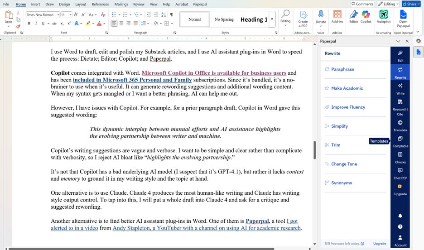Click the Autopilot ribbon icon

tap(383, 17)
